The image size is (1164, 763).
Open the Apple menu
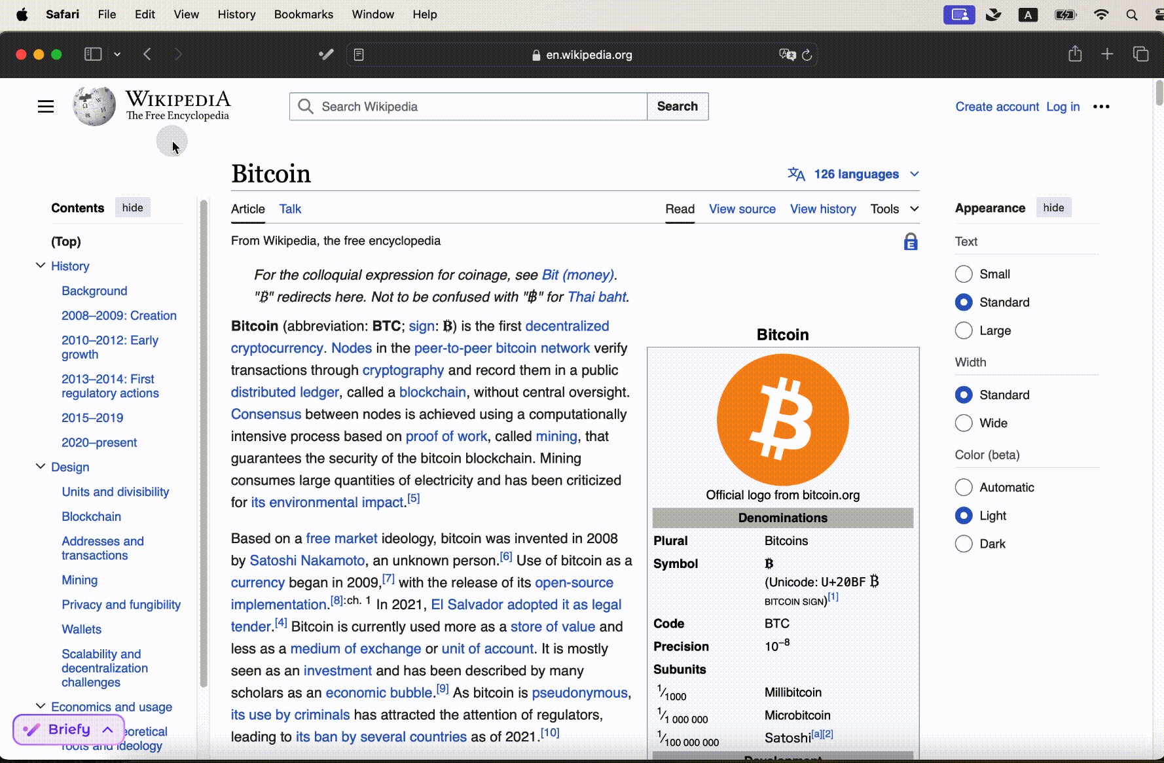(22, 14)
